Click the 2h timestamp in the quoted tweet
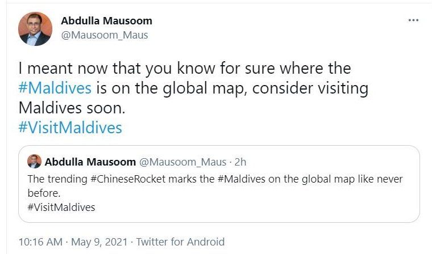 tap(239, 162)
